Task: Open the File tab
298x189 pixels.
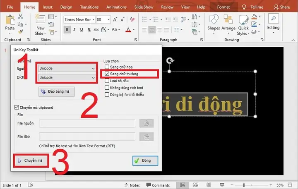Action: coord(10,7)
